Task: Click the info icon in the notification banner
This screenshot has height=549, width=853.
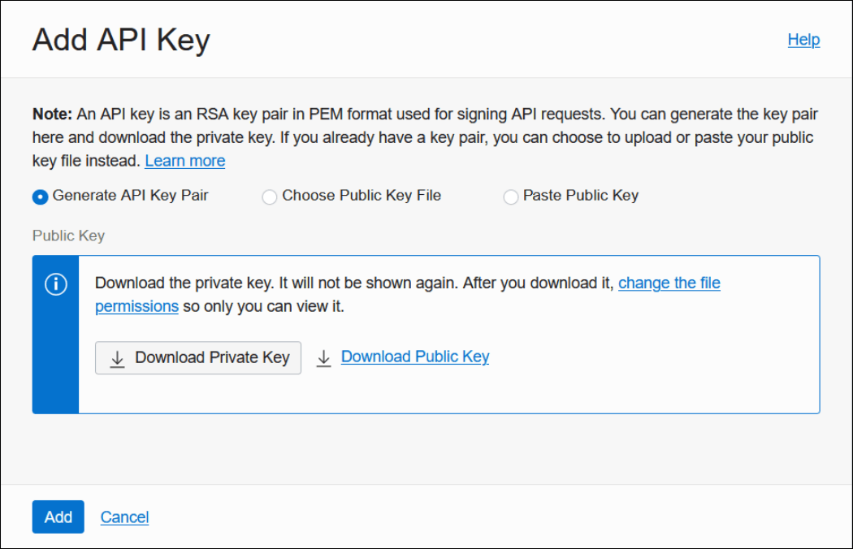Action: 55,285
